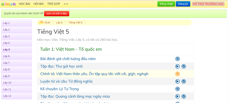This screenshot has height=103, width=228.
Task: Open TRỢ GIÚP menu
Action: click(x=54, y=4)
